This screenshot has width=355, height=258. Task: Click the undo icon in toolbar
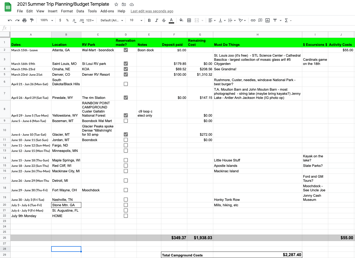(10, 20)
